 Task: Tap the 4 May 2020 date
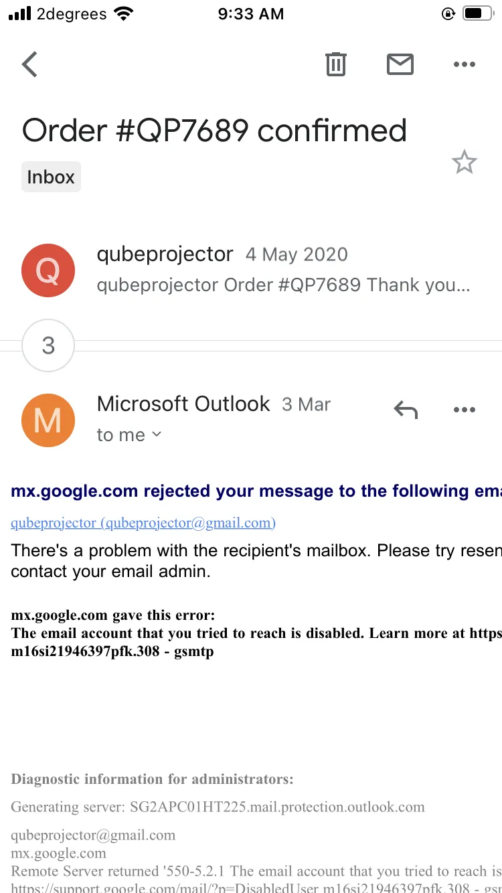coord(297,254)
